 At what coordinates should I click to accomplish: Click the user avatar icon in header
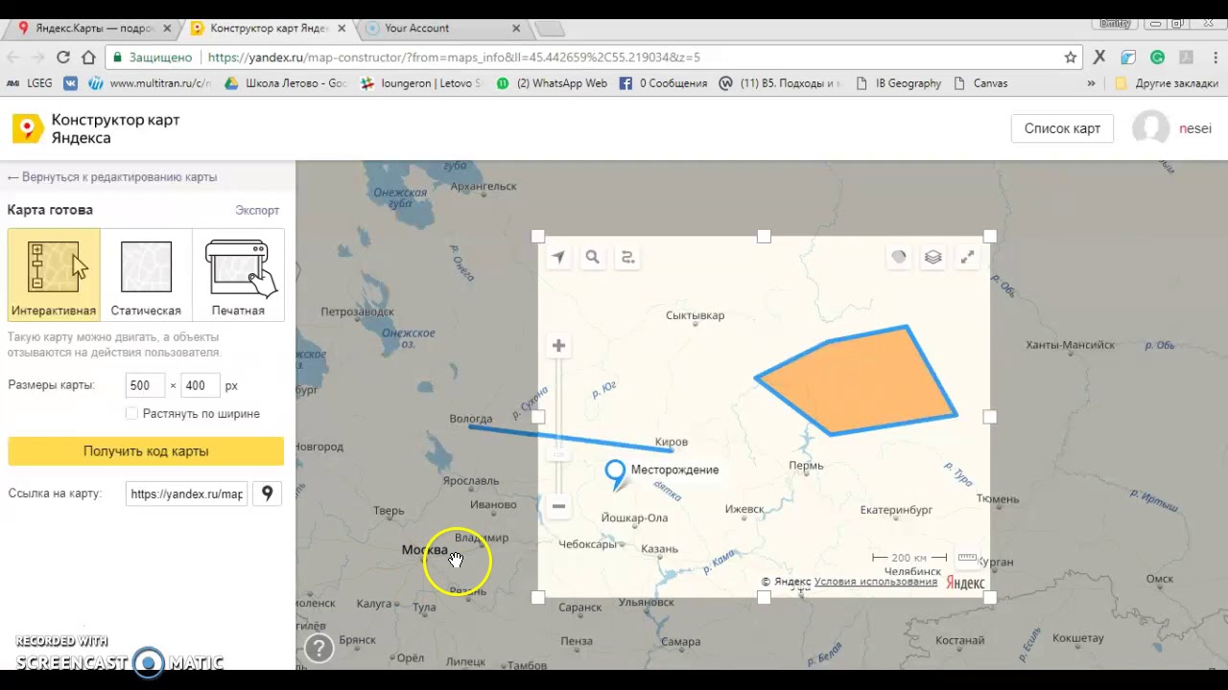tap(1150, 128)
